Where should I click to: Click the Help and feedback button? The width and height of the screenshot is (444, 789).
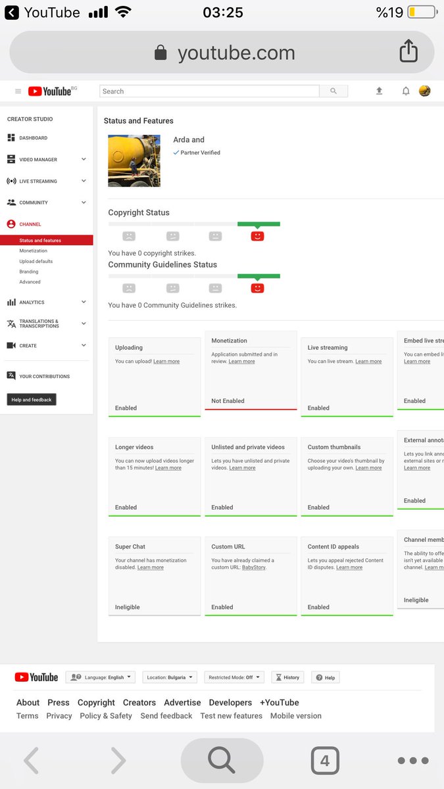click(x=32, y=400)
